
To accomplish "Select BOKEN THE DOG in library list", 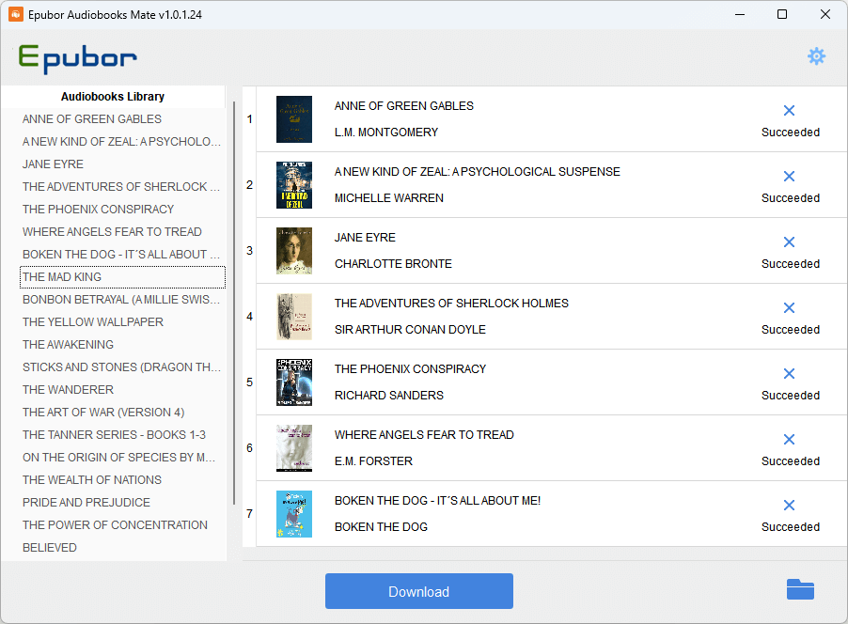I will click(121, 255).
